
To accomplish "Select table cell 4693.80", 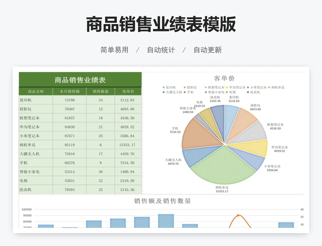I will [128, 109].
